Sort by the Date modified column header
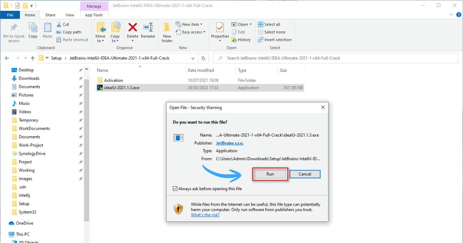The width and height of the screenshot is (463, 243). 211,70
